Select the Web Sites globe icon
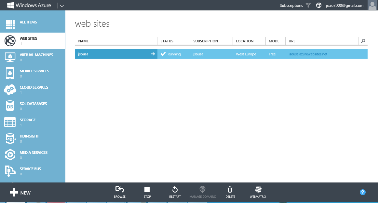The image size is (378, 203). [x=10, y=40]
